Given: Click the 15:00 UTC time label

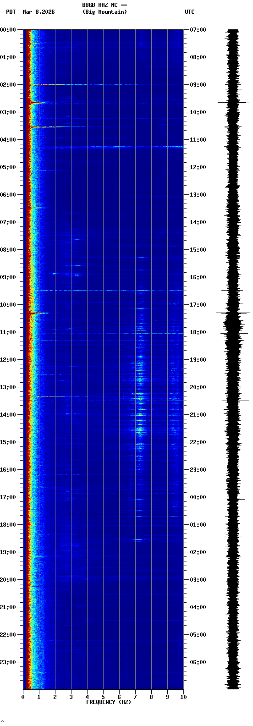Looking at the screenshot, I should coord(198,250).
